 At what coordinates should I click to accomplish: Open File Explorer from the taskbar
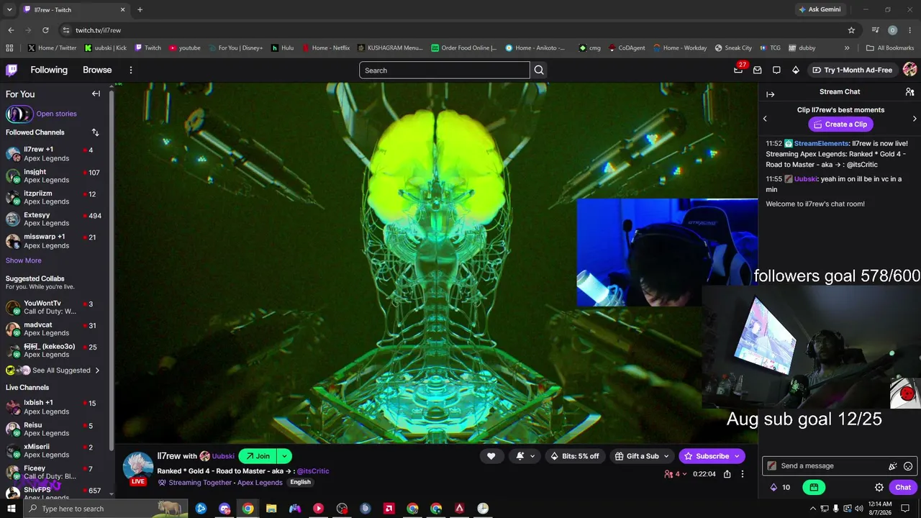271,509
